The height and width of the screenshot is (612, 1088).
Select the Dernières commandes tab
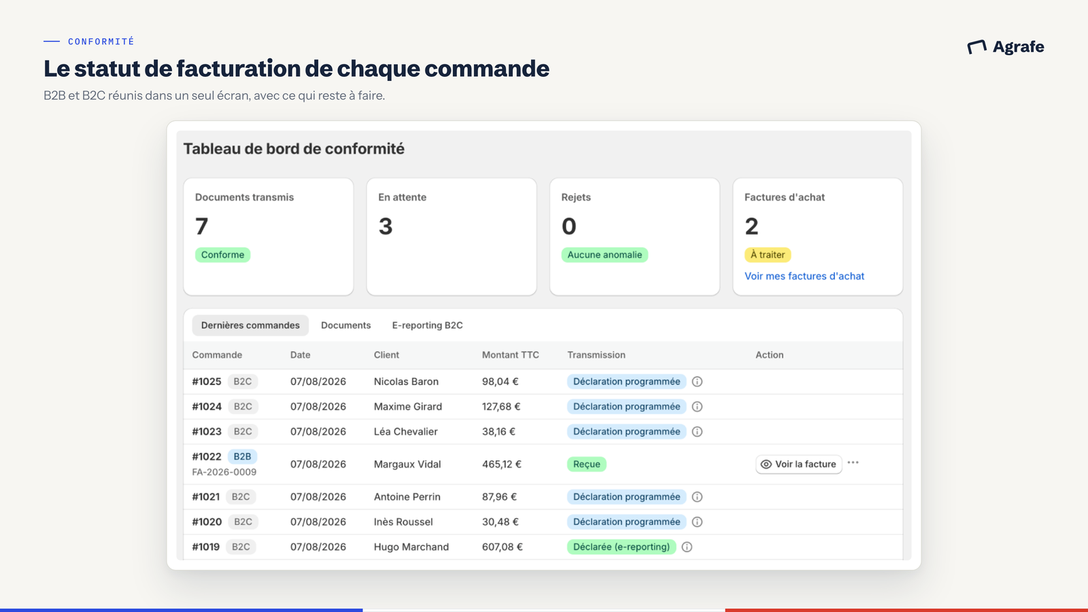pyautogui.click(x=250, y=325)
